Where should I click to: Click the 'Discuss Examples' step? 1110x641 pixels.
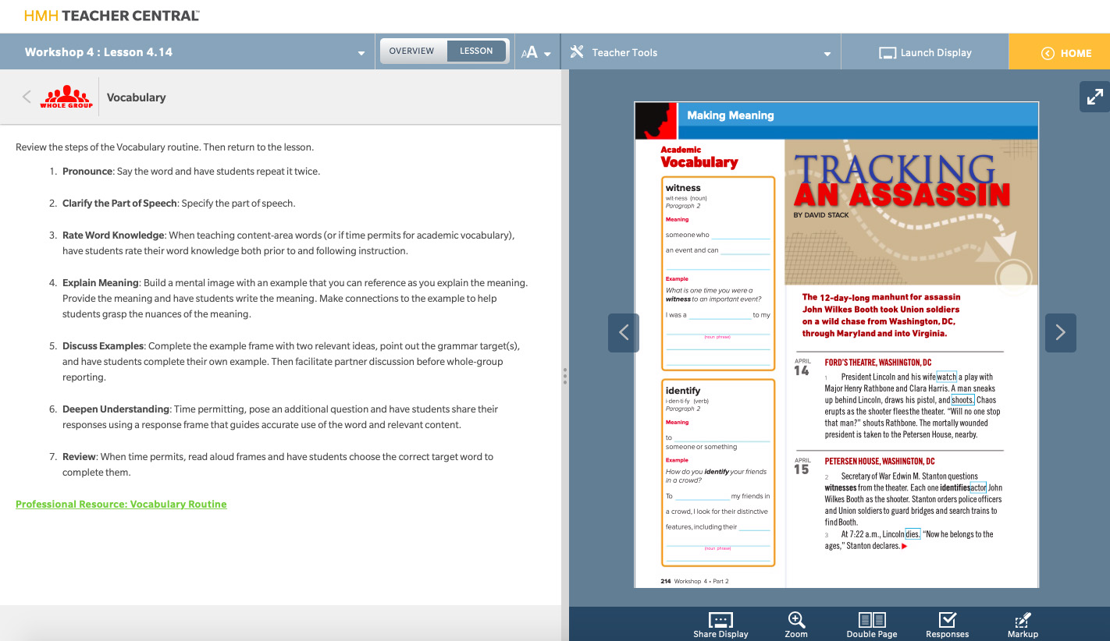[291, 361]
